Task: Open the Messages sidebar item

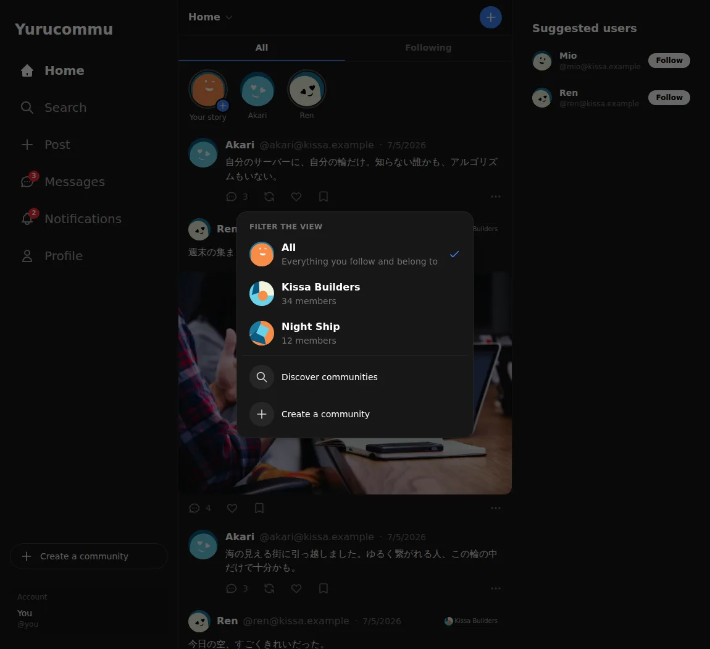Action: pos(62,182)
